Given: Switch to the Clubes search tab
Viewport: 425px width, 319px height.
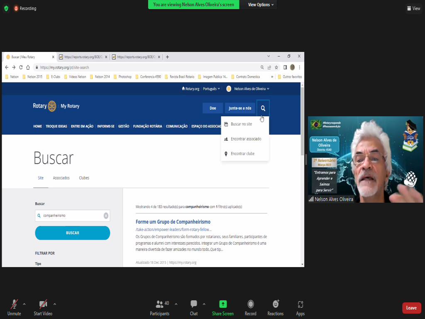Looking at the screenshot, I should (84, 178).
